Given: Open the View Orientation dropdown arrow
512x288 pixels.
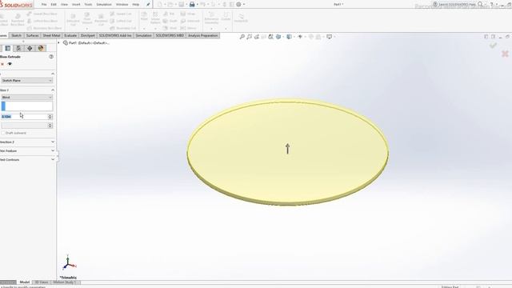Looking at the screenshot, I should pos(283,37).
